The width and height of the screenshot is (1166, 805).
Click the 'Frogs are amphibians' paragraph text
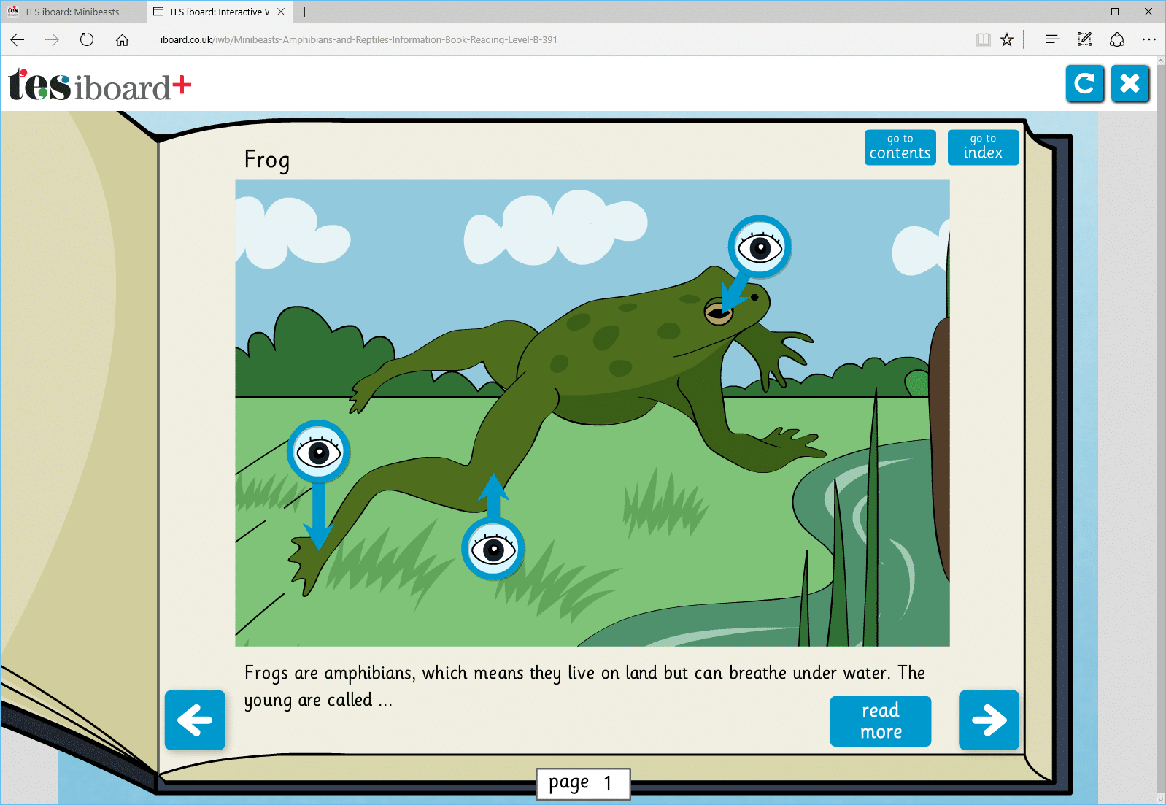(x=584, y=686)
